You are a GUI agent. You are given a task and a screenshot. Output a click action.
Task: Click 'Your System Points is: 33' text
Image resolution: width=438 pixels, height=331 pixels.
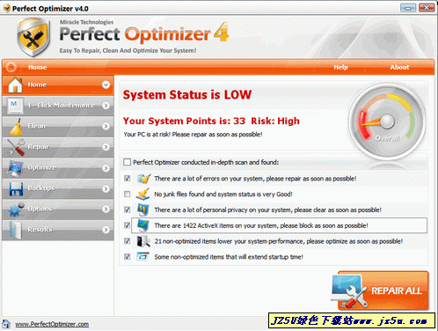click(184, 121)
